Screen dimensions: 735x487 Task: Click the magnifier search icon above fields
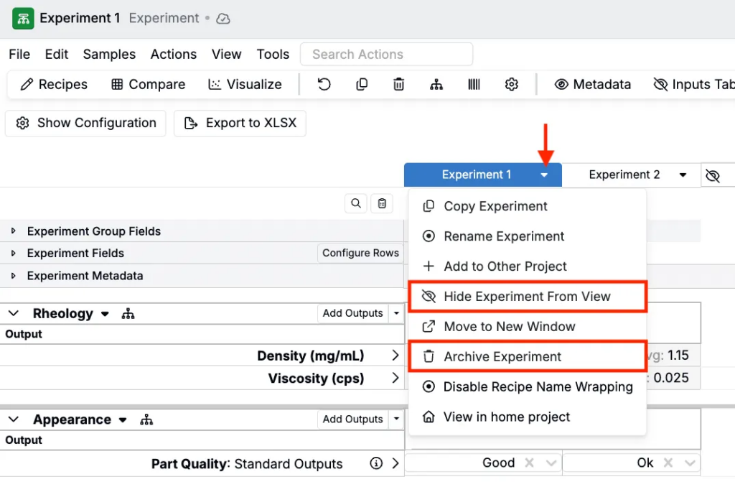(x=356, y=204)
